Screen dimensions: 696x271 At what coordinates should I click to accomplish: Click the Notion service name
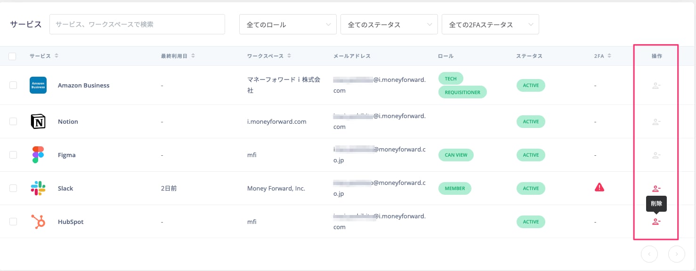[68, 122]
